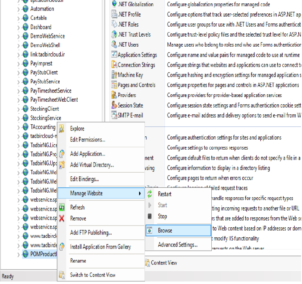Click the Explore folder icon in context menu

(x=62, y=128)
